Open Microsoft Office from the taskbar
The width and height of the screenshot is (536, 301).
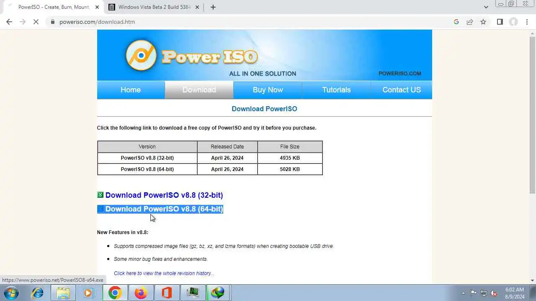pyautogui.click(x=167, y=293)
